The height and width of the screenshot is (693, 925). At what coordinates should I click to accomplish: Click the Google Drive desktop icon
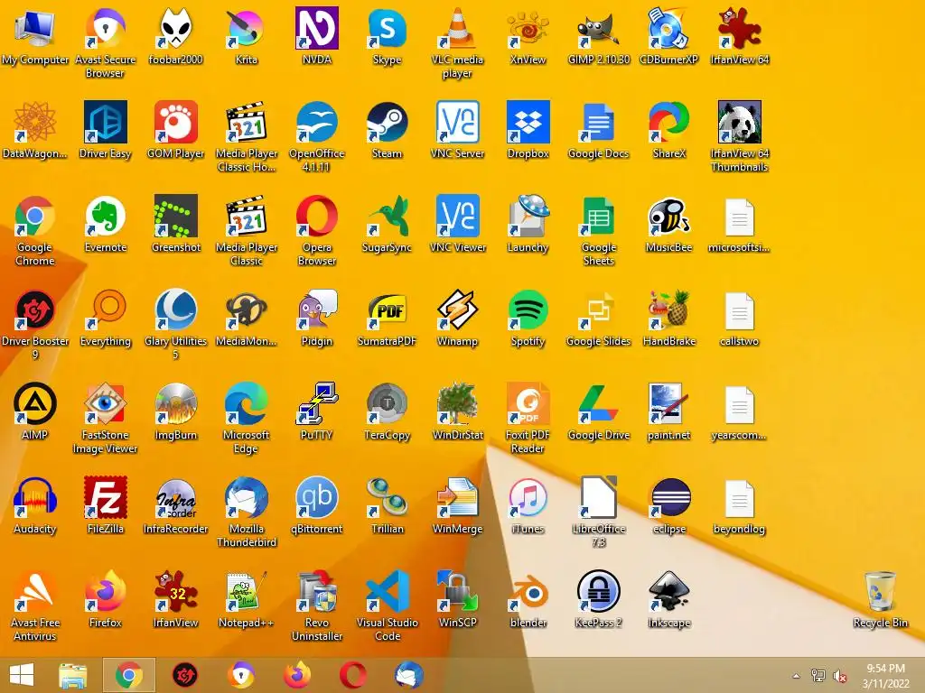pyautogui.click(x=598, y=411)
